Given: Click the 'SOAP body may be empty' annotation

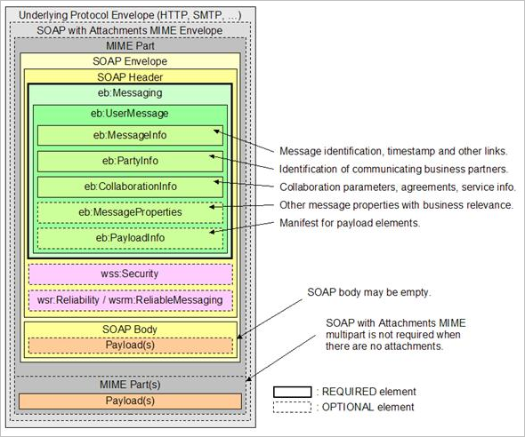Looking at the screenshot, I should pyautogui.click(x=369, y=292).
